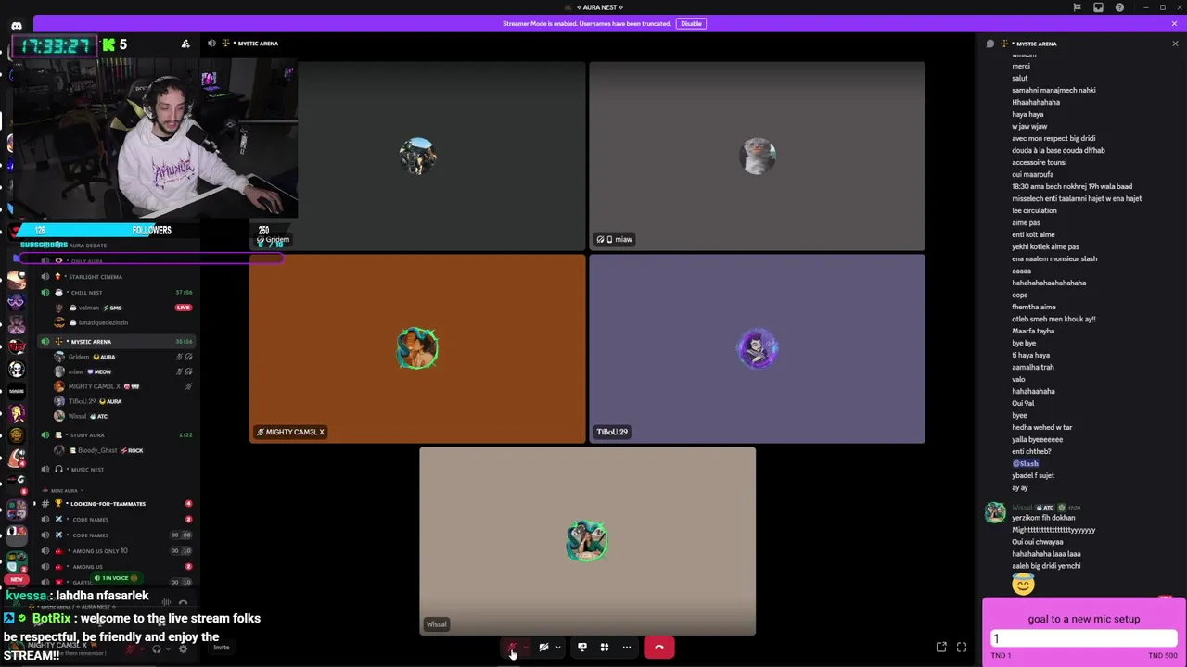Turn on the camera in call controls

coord(543,648)
